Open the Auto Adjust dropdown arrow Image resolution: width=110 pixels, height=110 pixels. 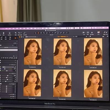click(x=26, y=33)
